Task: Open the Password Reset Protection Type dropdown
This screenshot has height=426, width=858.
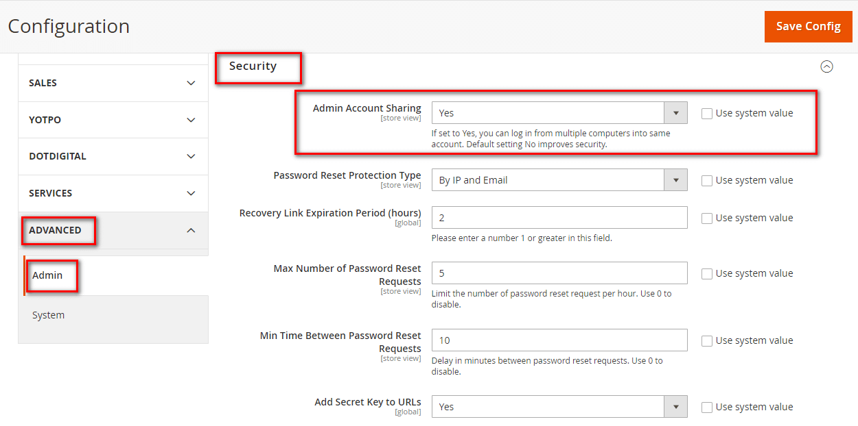Action: [675, 179]
